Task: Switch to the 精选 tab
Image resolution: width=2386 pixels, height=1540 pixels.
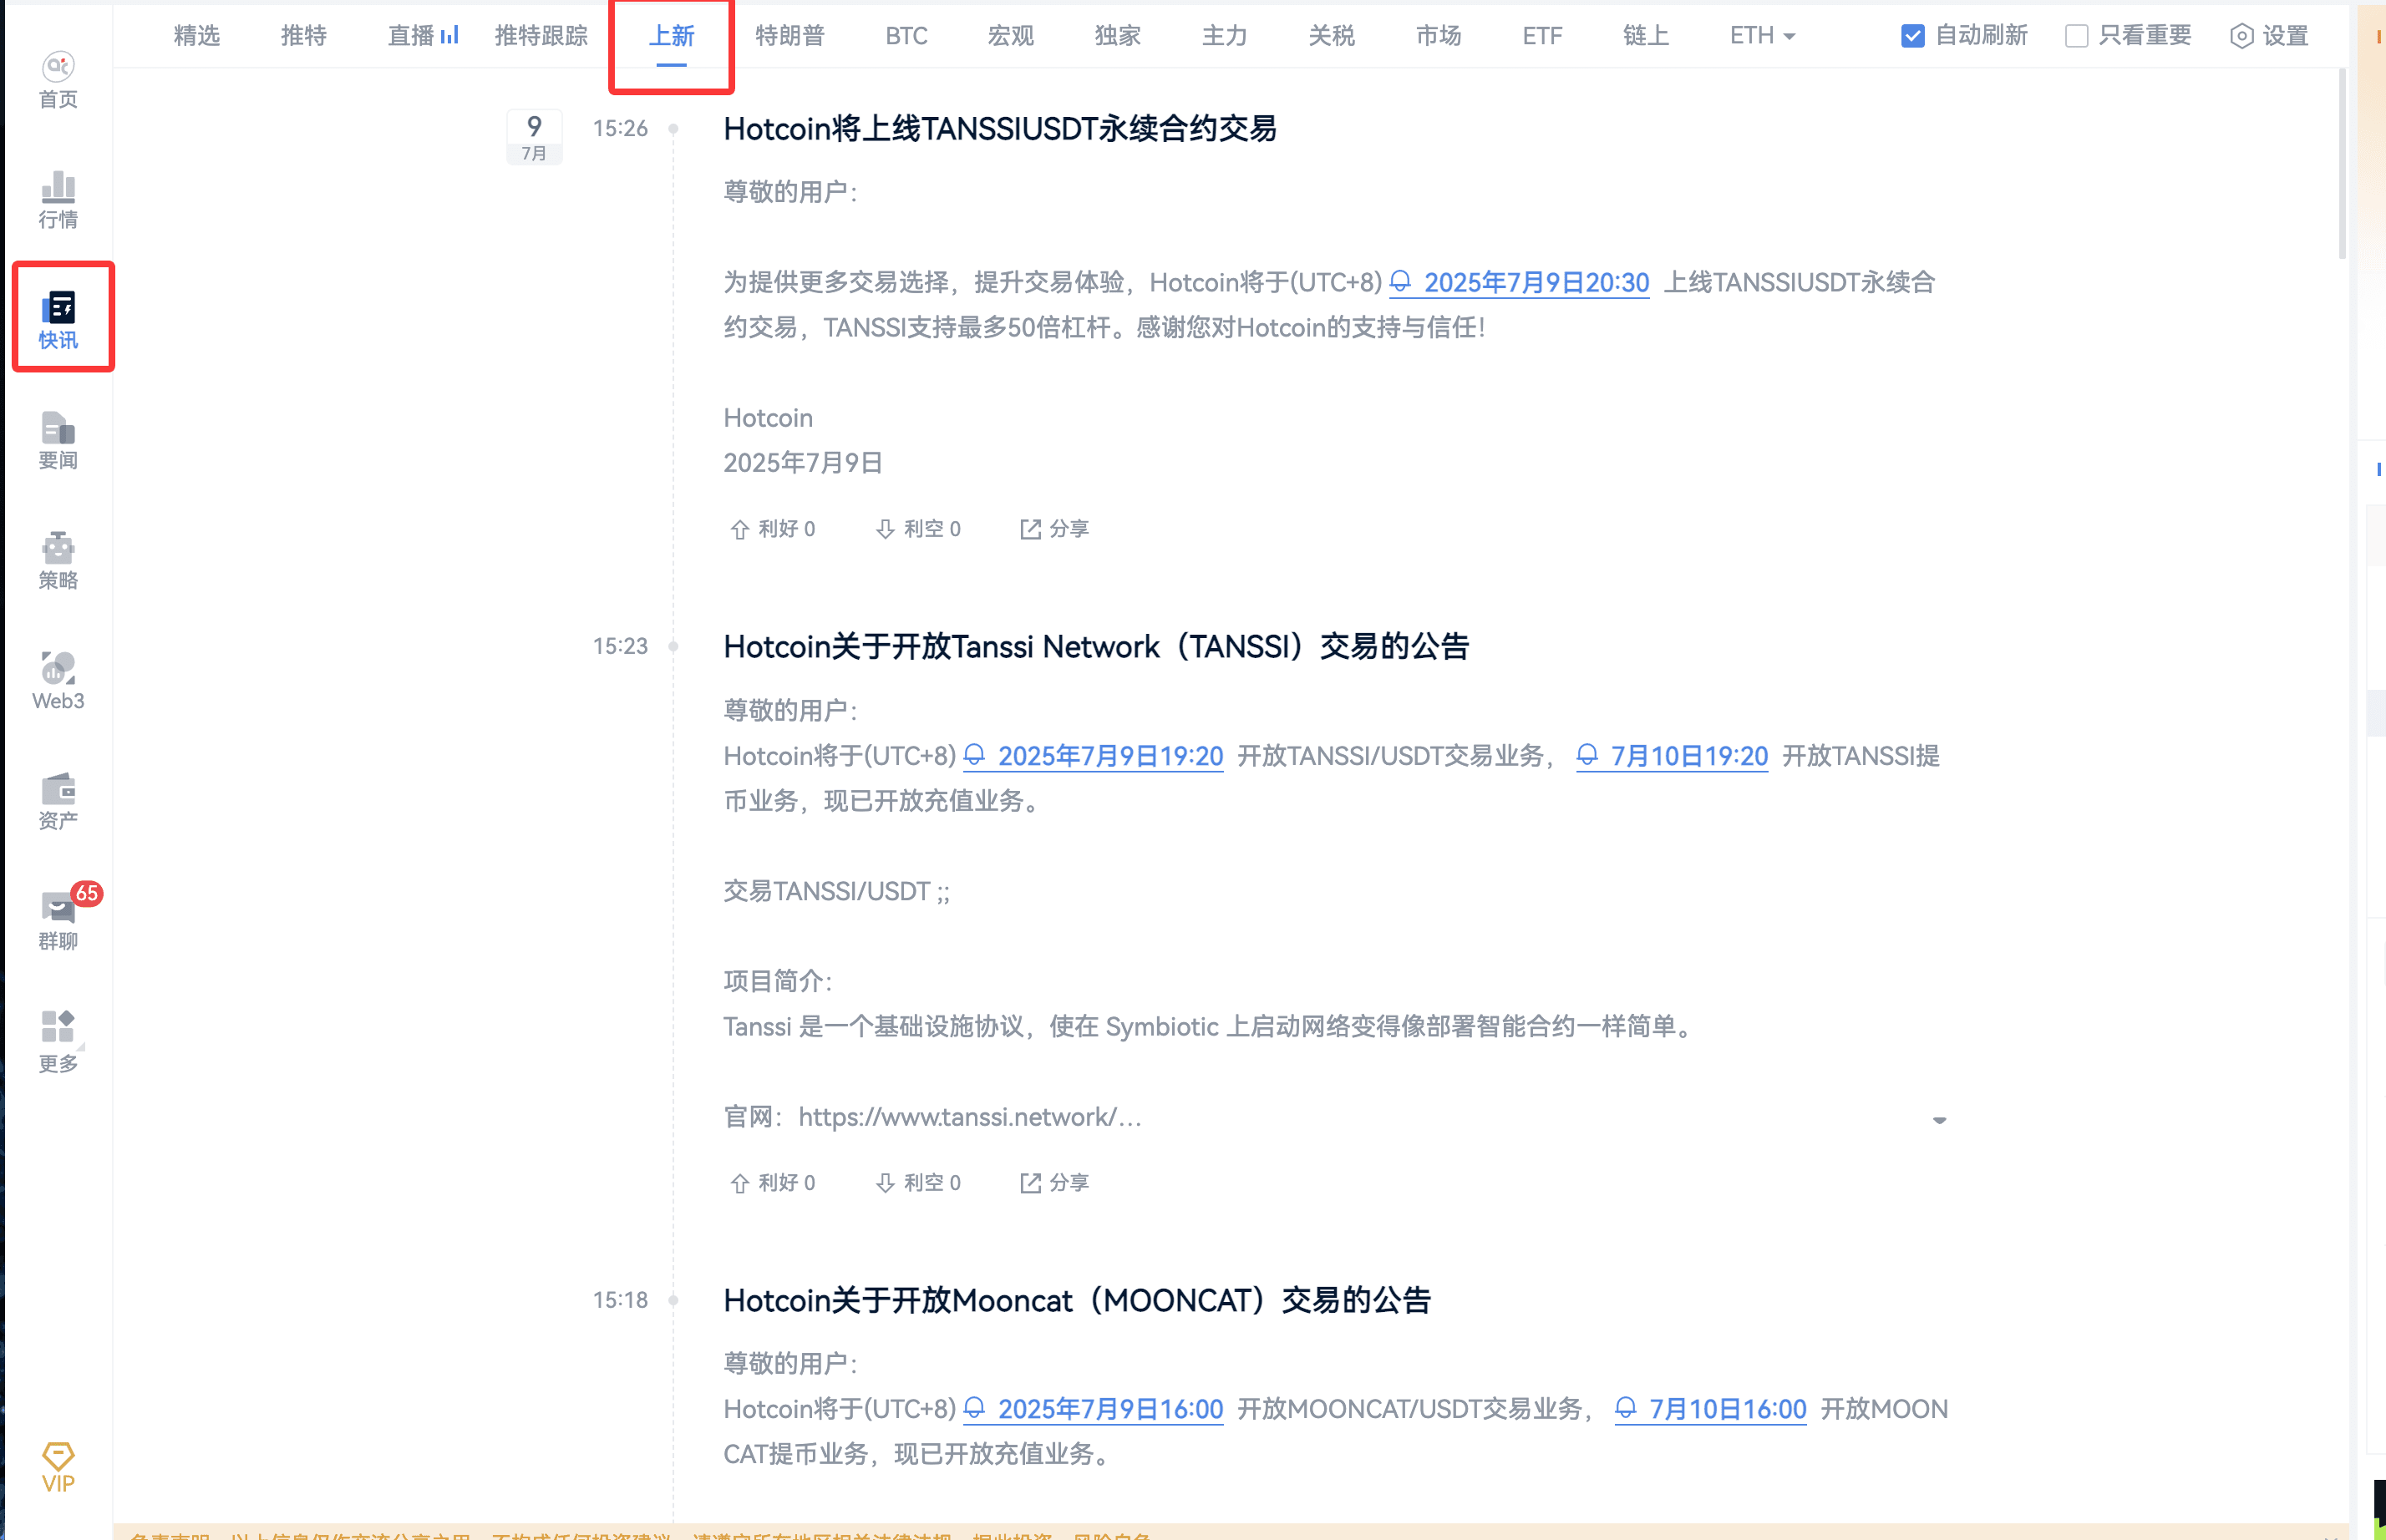Action: tap(196, 36)
